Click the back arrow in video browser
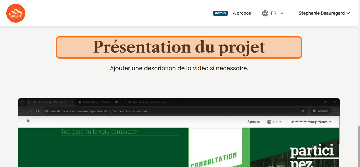Viewport: 360px width, 167px height. 22,111
